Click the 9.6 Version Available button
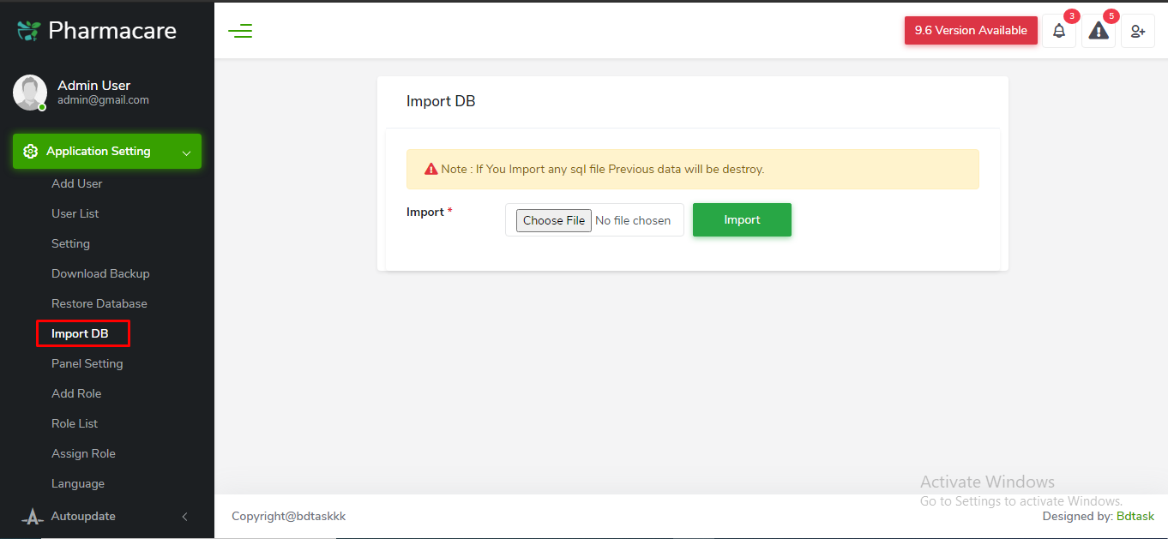 (970, 30)
